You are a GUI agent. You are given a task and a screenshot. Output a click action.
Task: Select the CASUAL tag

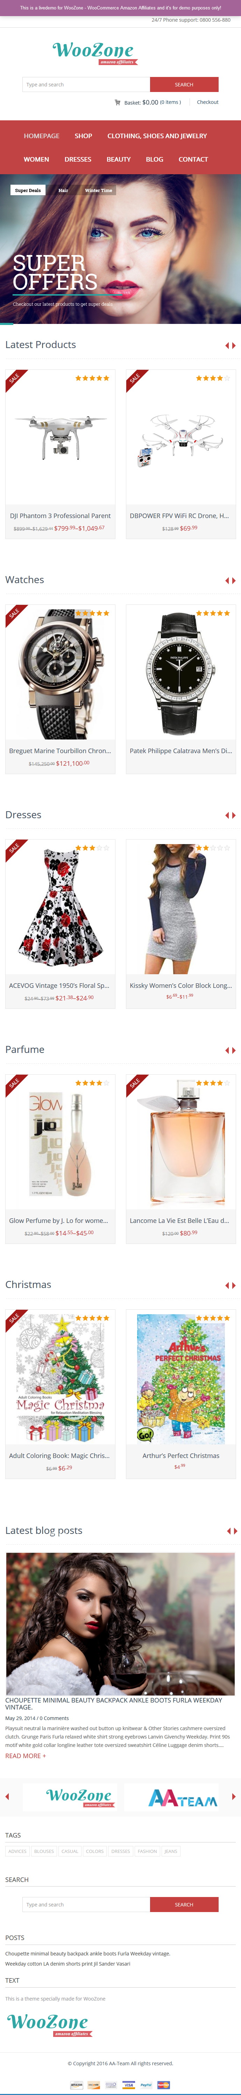point(70,1851)
